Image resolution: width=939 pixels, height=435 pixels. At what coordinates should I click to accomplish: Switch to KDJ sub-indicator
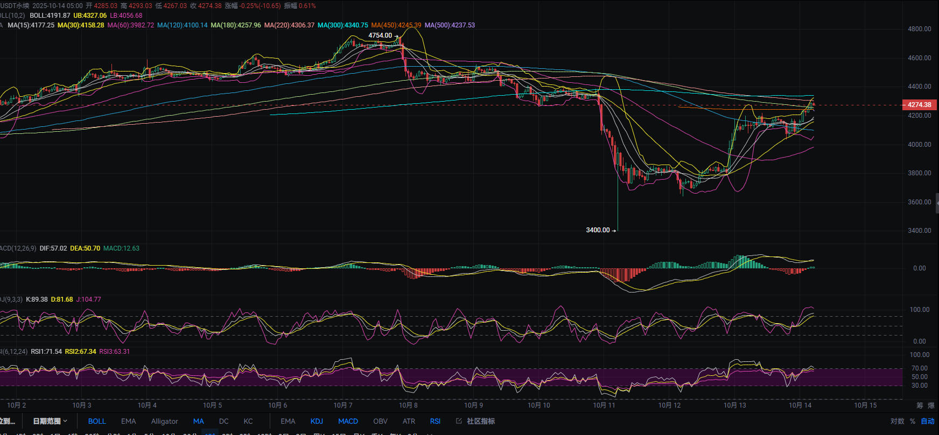coord(317,421)
